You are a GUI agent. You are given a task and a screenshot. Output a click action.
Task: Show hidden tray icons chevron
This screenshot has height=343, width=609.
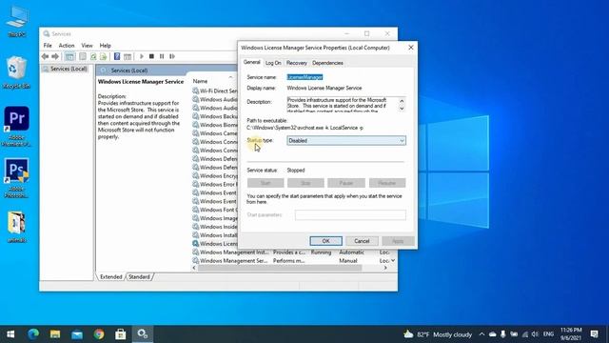481,334
